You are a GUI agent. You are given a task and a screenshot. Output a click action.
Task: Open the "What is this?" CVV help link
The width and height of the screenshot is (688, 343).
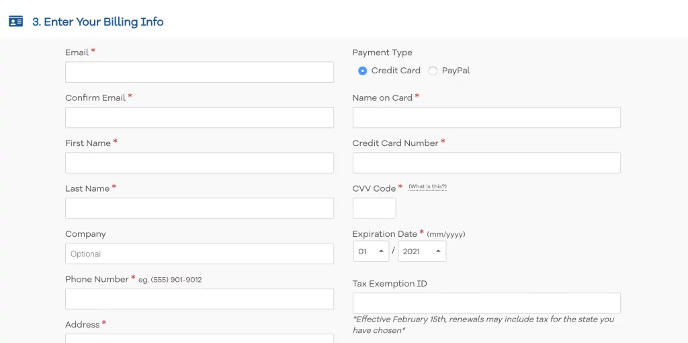pos(427,187)
